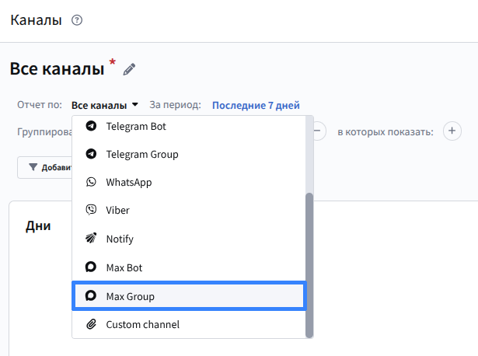
Task: Click the pencil icon to rename report
Action: tap(129, 69)
